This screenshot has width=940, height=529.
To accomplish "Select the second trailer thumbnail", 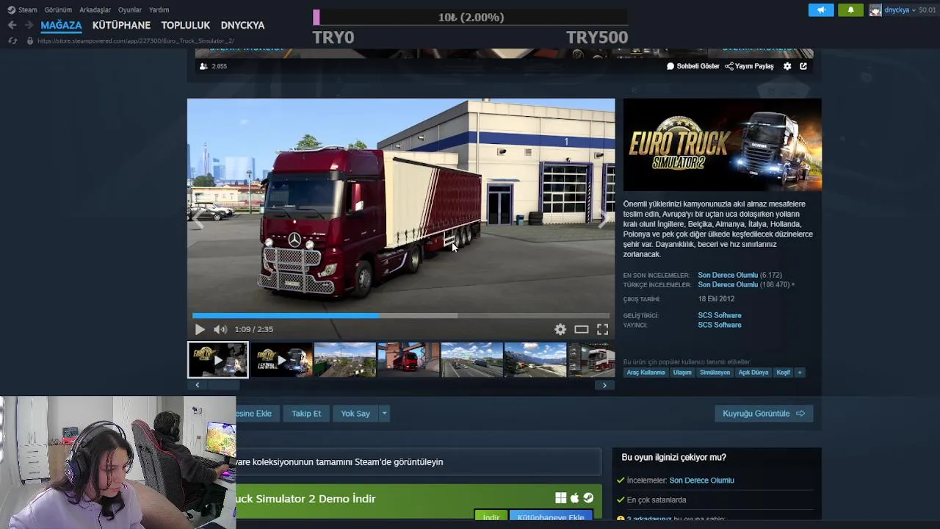I will 281,360.
